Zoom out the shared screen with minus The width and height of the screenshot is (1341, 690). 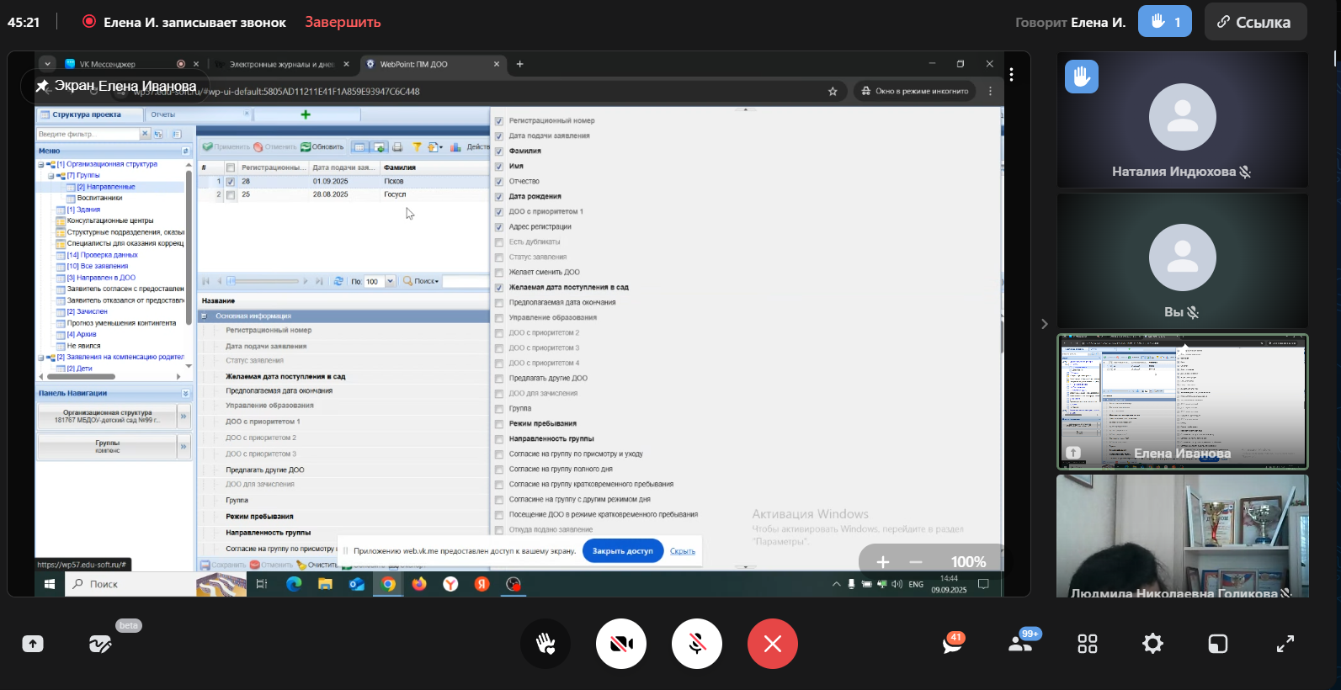click(x=916, y=562)
